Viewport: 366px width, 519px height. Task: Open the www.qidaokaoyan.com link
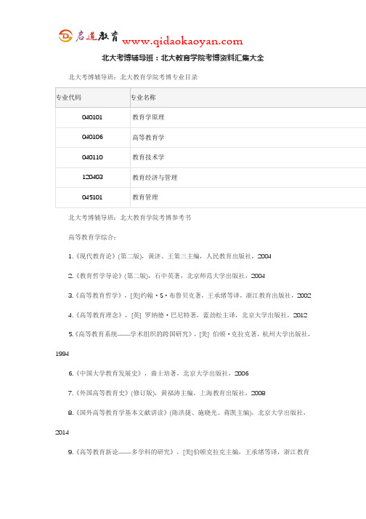tap(182, 41)
